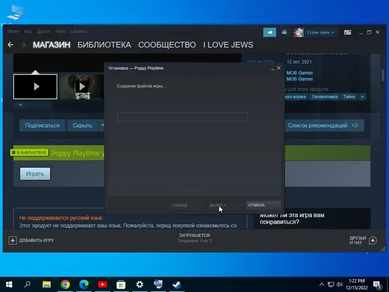The image size is (389, 292).
Task: Select the Тайна tag
Action: [349, 97]
